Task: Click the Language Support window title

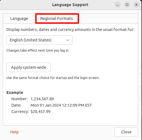Action: 70,5
